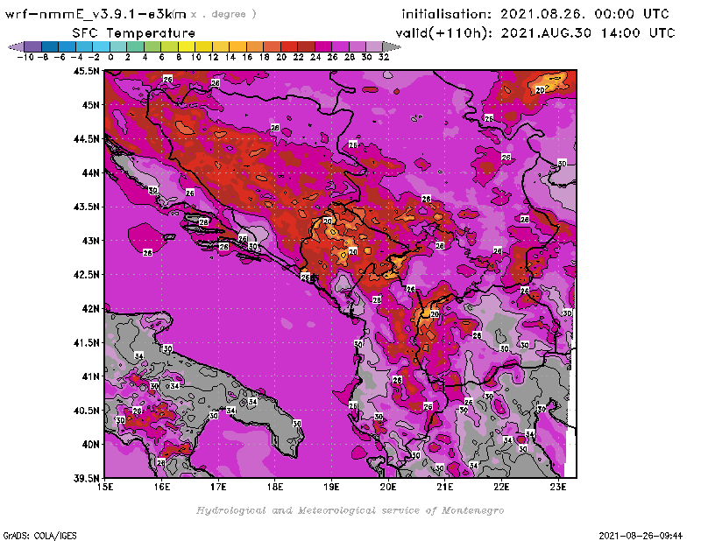
Task: Click the 43N latitude label
Action: pos(90,241)
